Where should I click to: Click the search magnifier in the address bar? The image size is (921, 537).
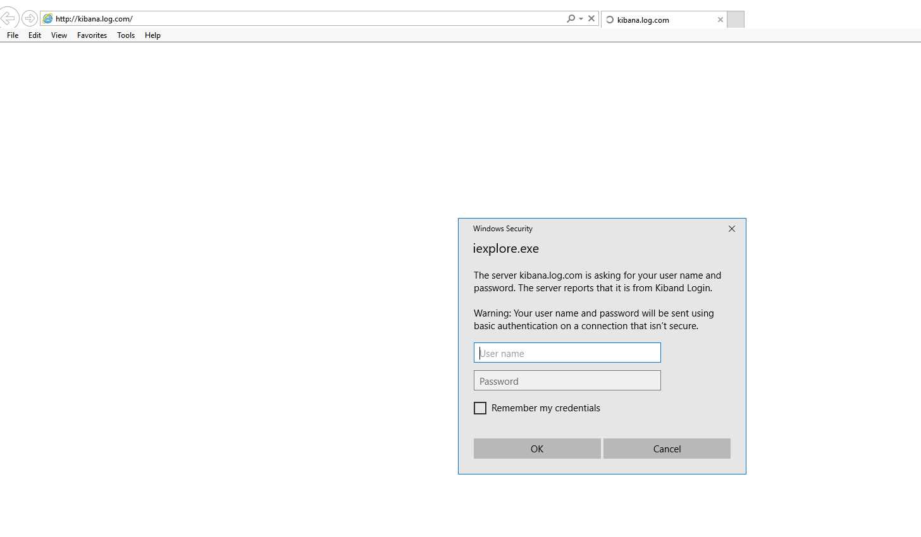[x=571, y=18]
